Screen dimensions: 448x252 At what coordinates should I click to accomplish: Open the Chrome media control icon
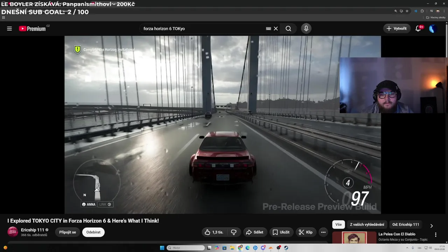pos(431,11)
